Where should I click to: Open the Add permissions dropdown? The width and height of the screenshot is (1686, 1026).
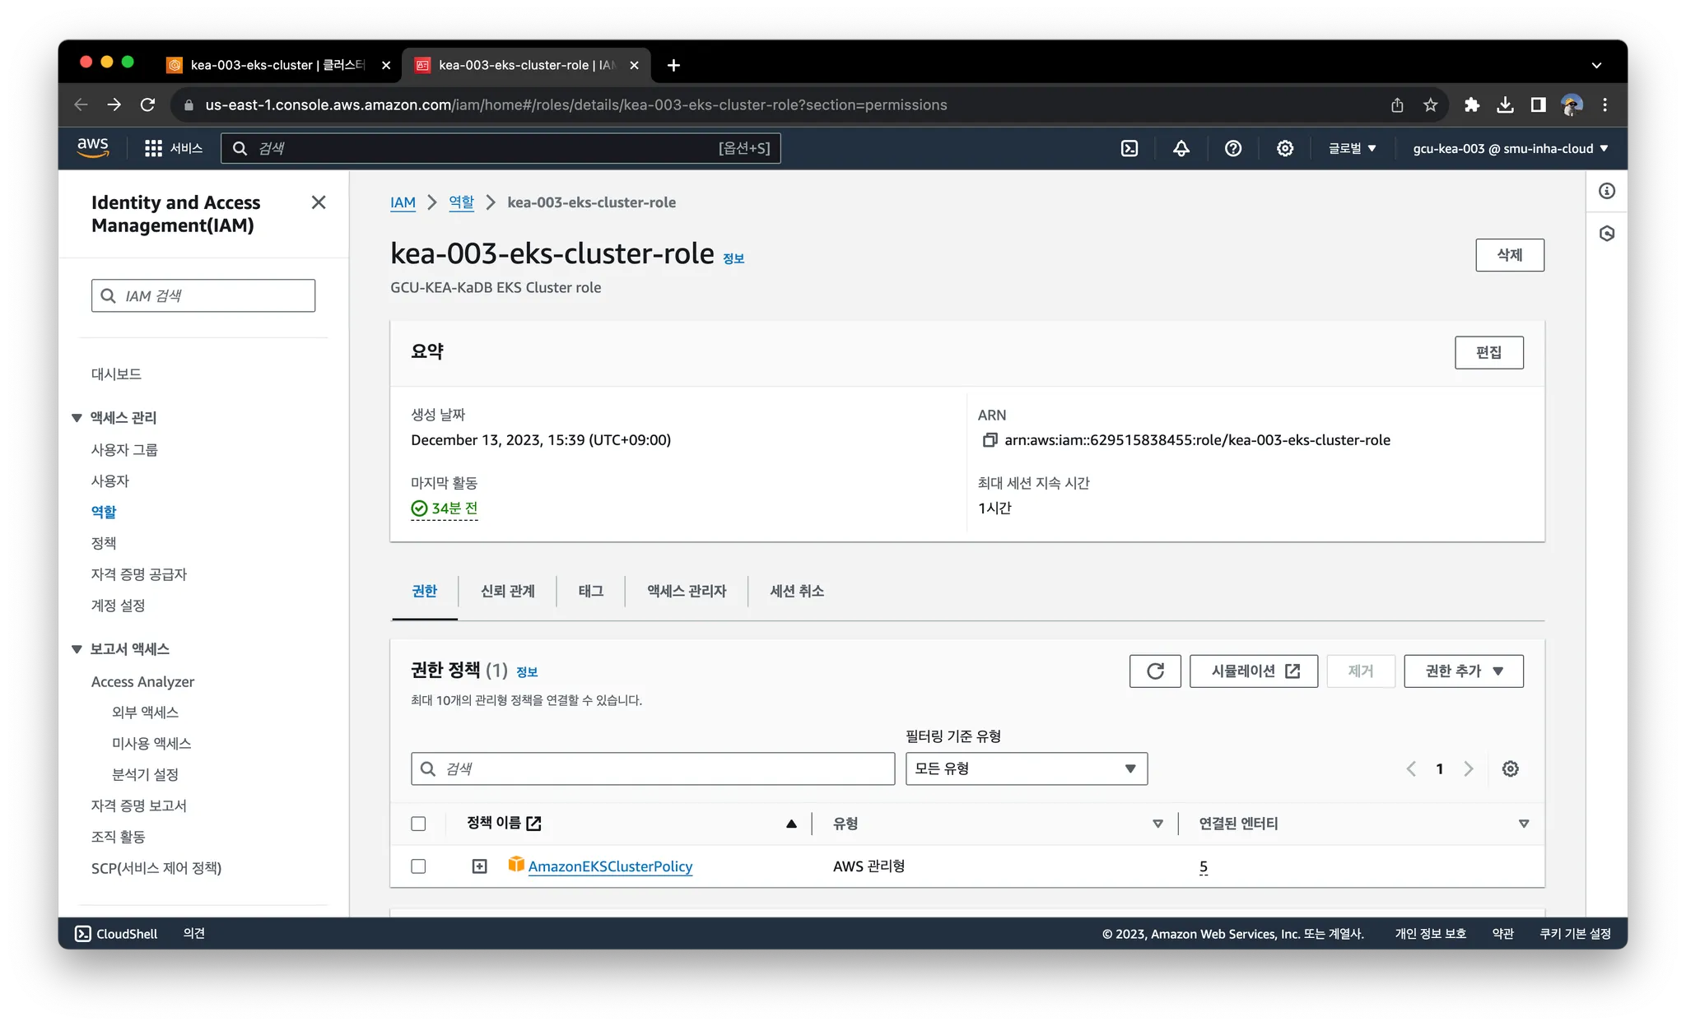[x=1463, y=671]
